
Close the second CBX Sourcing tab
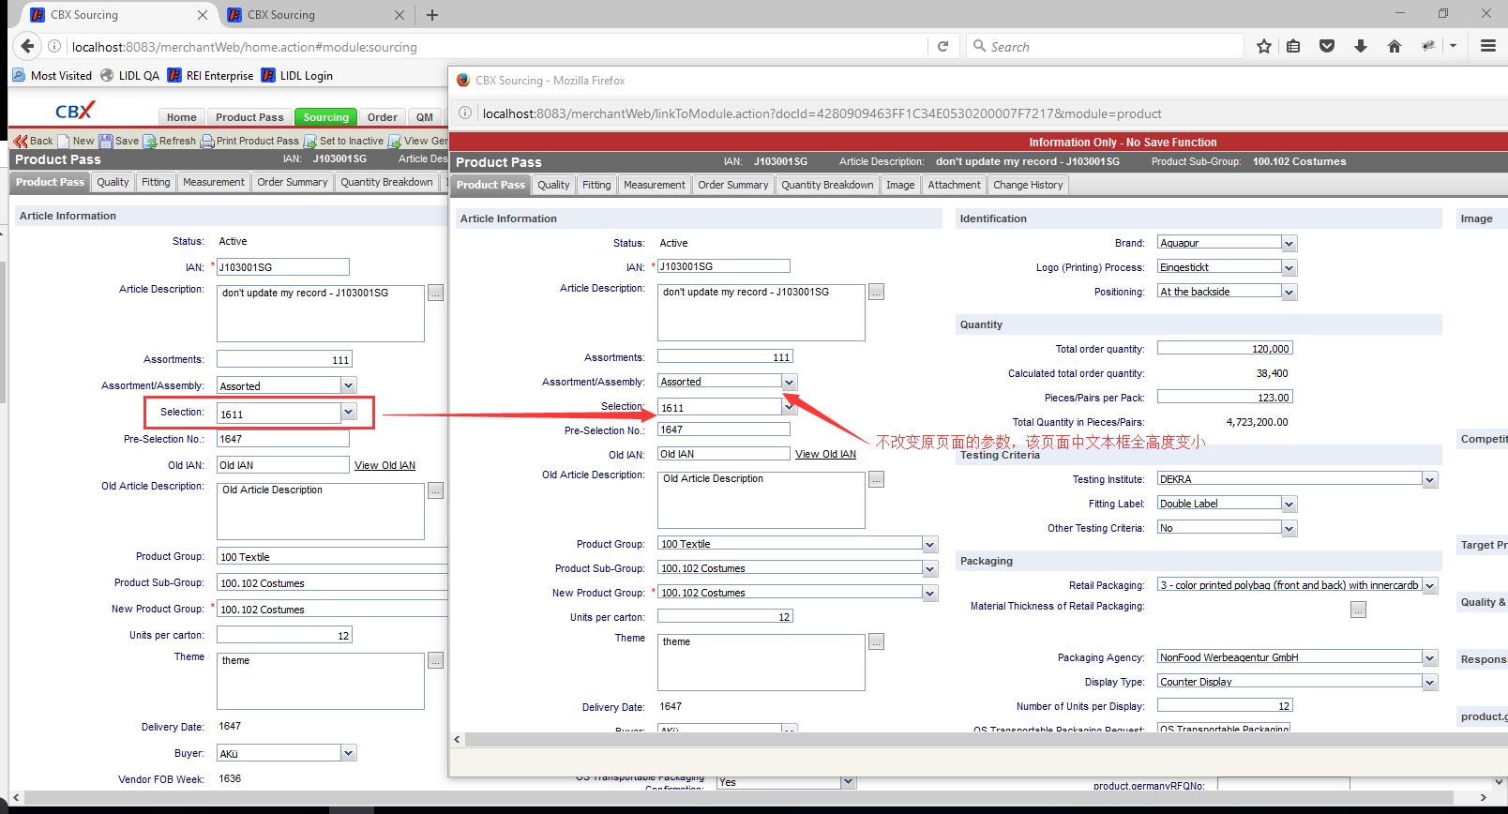(x=400, y=15)
